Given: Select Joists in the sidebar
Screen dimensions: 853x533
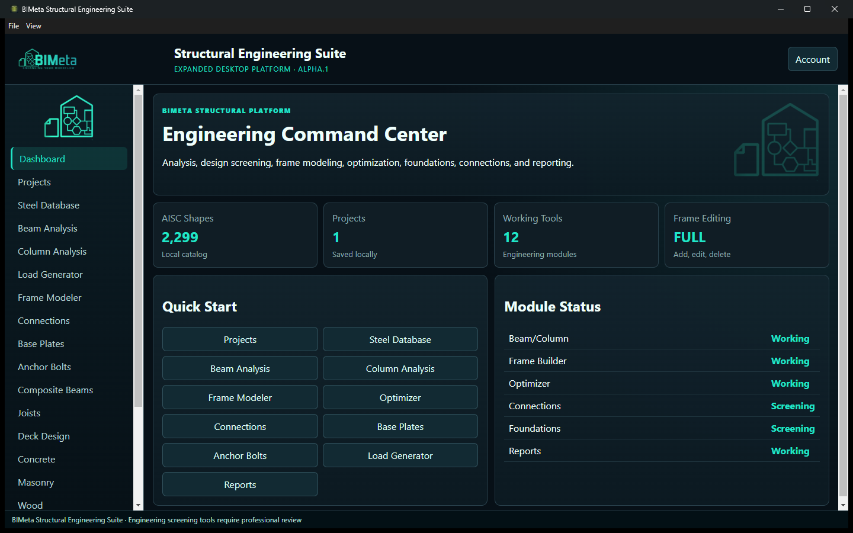Looking at the screenshot, I should coord(69,413).
